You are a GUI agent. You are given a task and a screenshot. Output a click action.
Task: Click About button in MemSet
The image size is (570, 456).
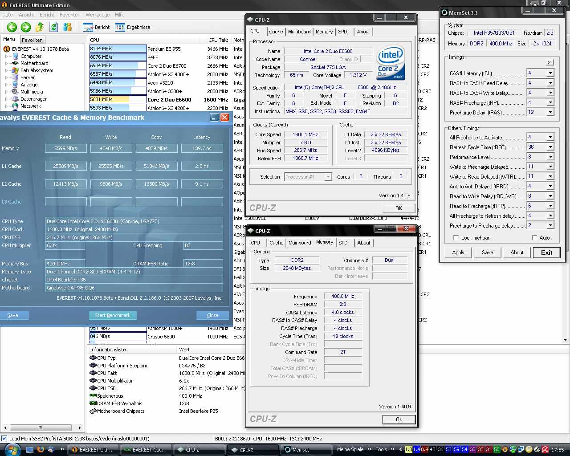517,252
